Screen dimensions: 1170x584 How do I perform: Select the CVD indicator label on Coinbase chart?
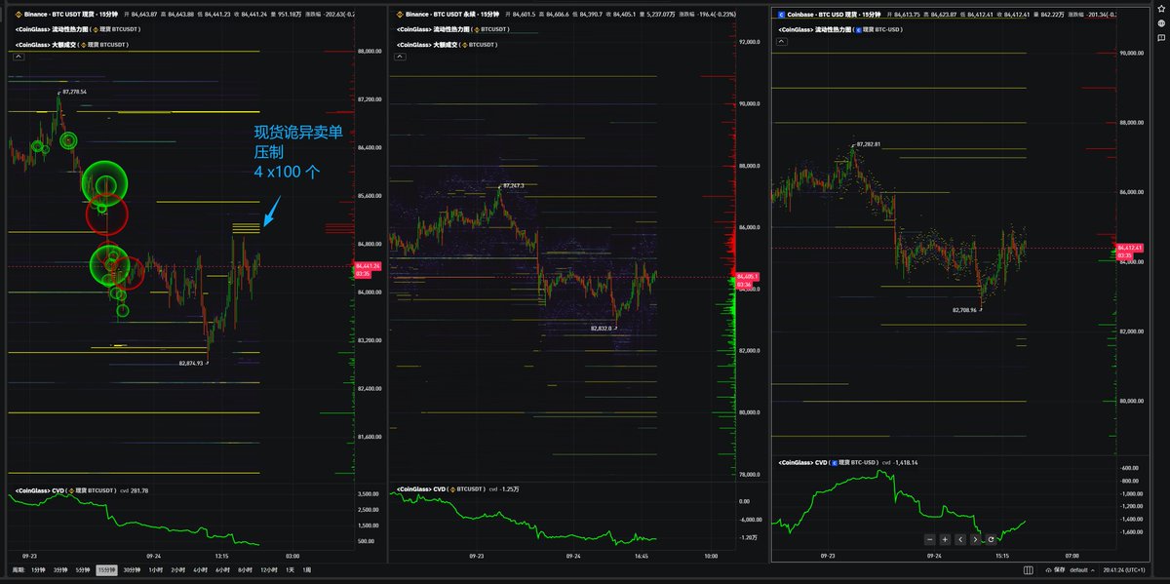(x=831, y=462)
